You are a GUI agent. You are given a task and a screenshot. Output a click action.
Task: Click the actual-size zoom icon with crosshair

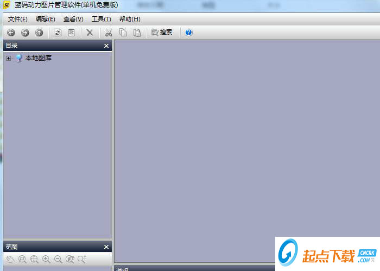[34, 260]
